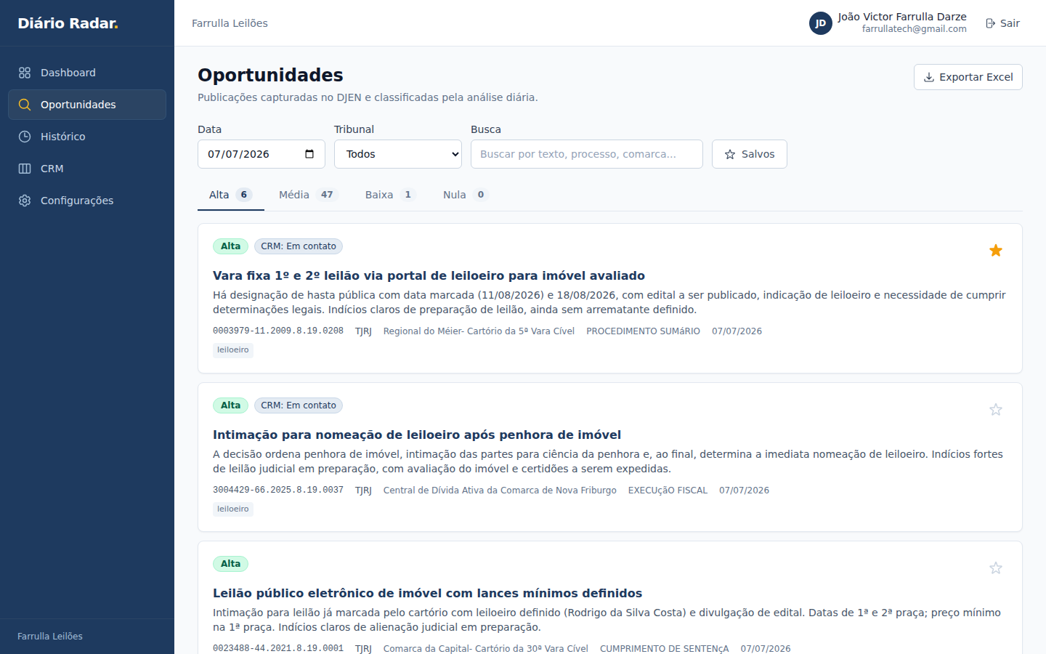Click process number 0023488-44.2021.8.19.0001

(278, 648)
